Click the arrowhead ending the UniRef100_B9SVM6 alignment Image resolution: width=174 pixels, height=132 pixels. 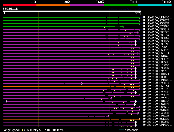click(136, 92)
